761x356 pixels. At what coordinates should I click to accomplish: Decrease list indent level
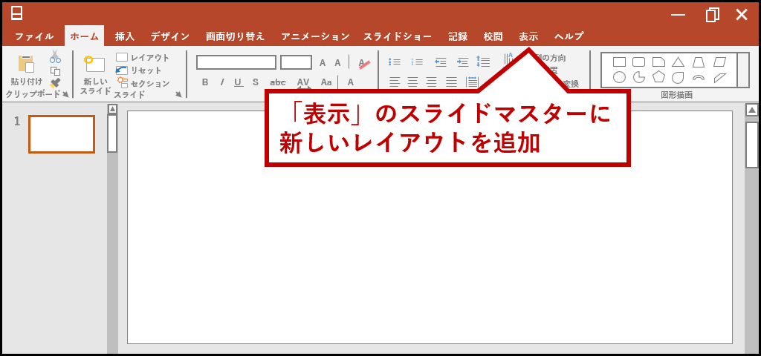pos(441,62)
